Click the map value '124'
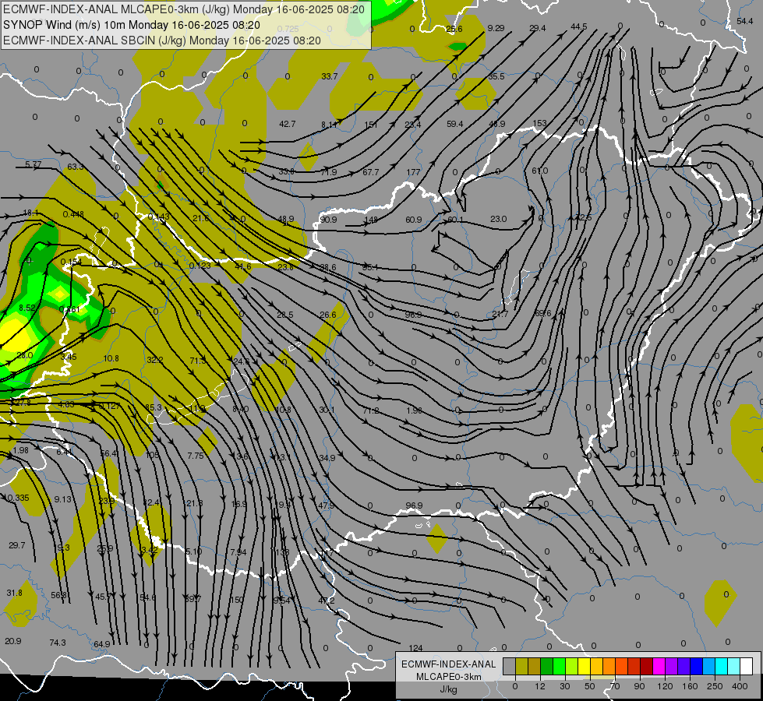This screenshot has height=701, width=763. pyautogui.click(x=415, y=648)
